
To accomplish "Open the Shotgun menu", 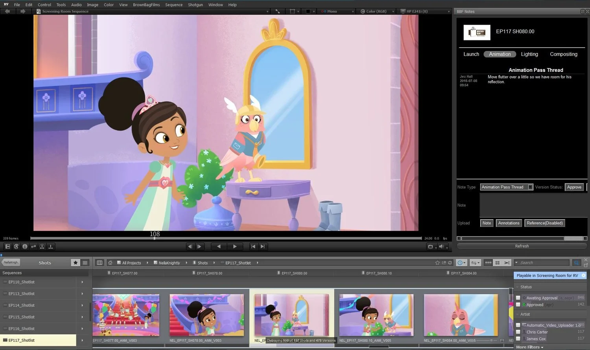I will [x=195, y=5].
